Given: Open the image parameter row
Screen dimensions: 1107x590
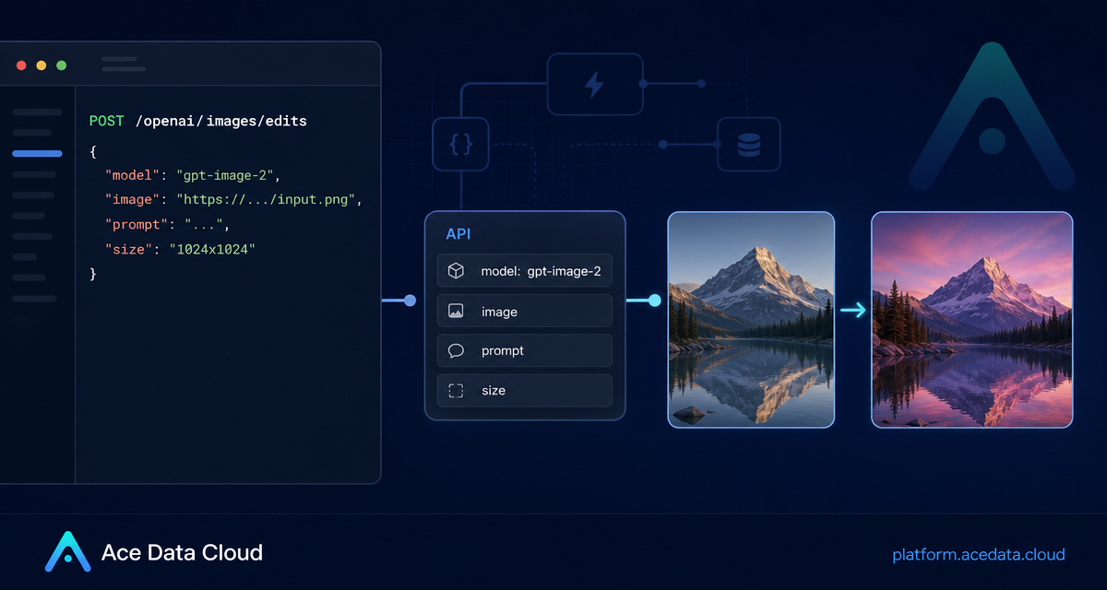Looking at the screenshot, I should pos(525,312).
